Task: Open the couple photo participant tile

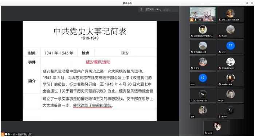Action: click(x=216, y=128)
